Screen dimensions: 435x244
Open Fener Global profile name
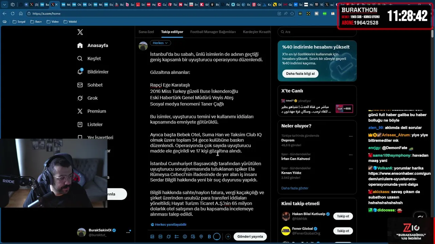click(302, 229)
